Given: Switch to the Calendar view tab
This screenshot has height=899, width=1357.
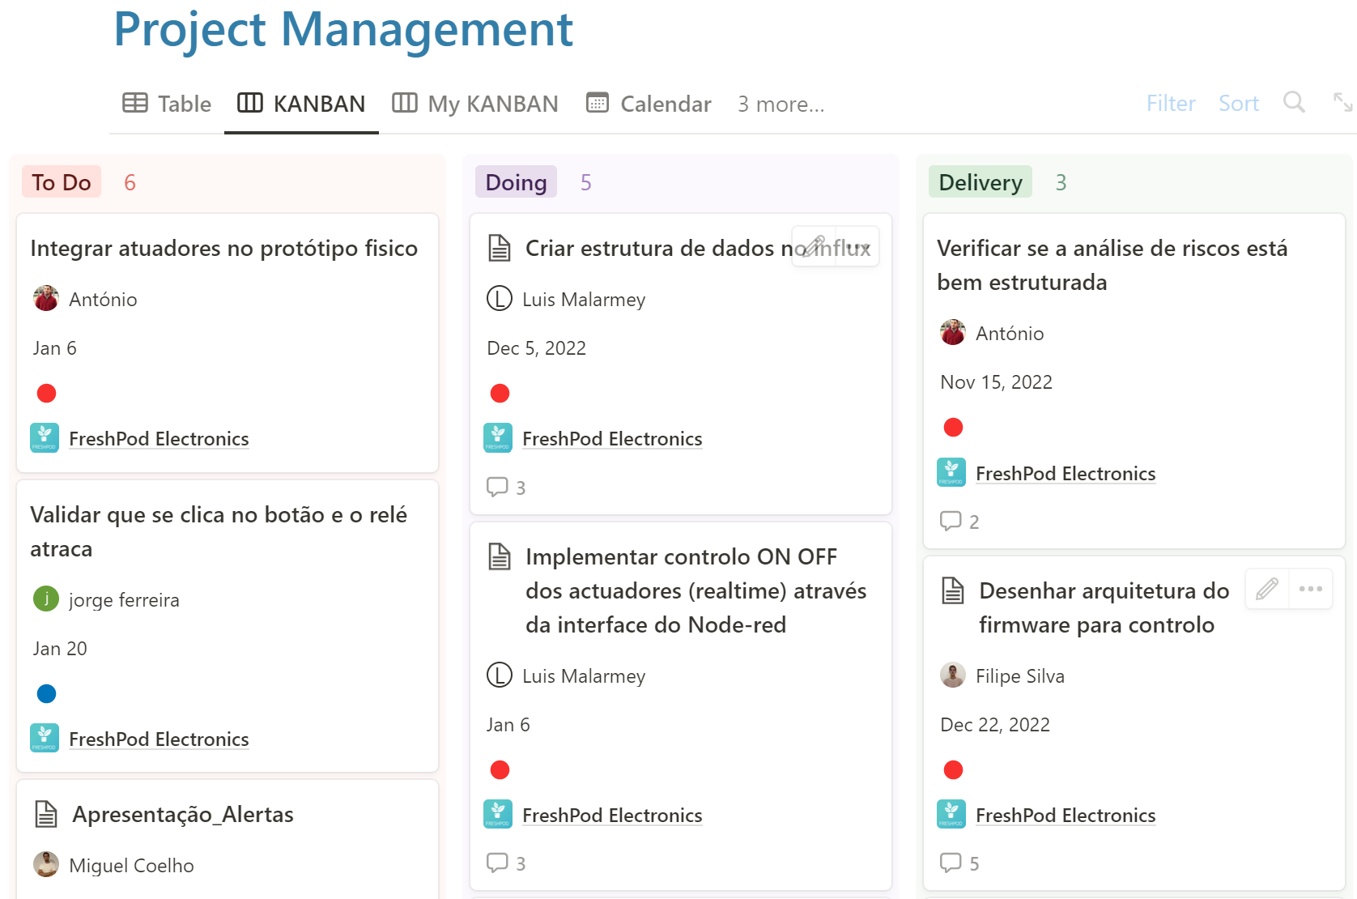Looking at the screenshot, I should point(649,104).
